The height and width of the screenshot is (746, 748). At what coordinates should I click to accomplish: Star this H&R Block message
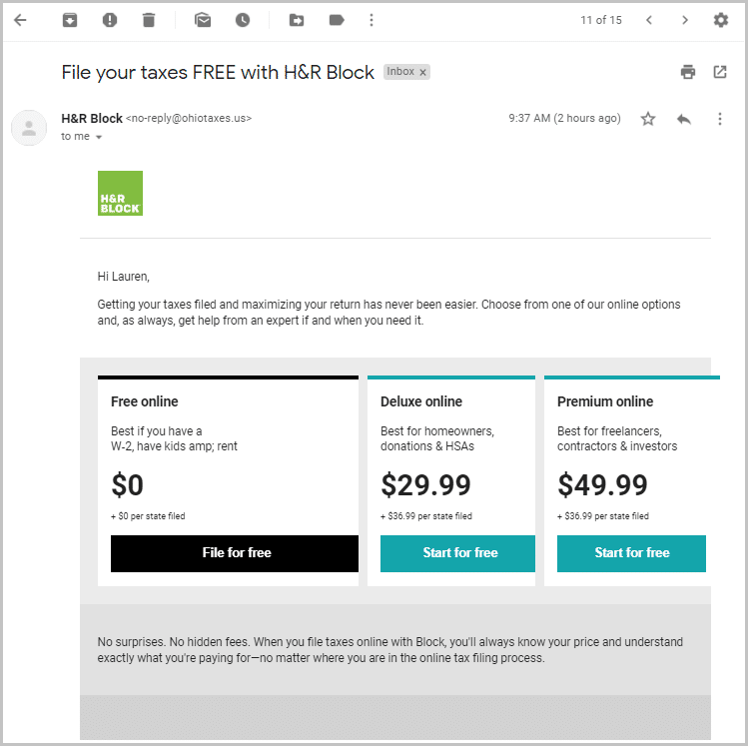tap(648, 119)
